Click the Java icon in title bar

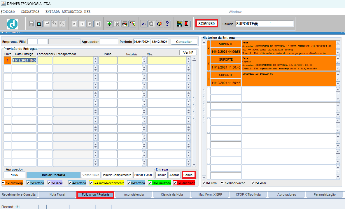tap(3, 3)
